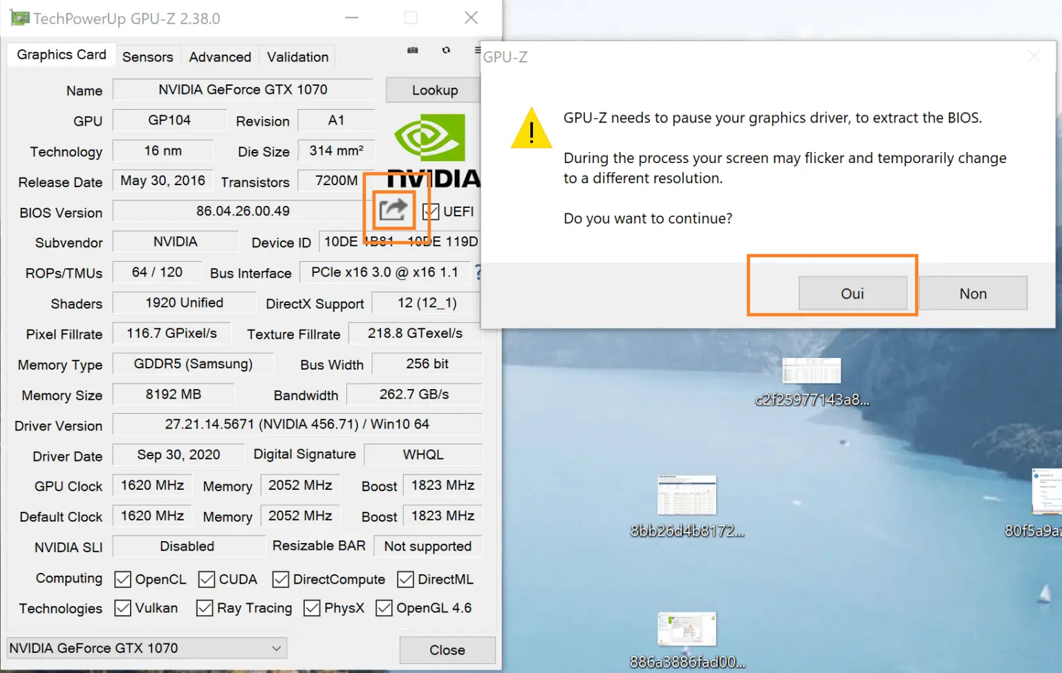Viewport: 1062px width, 673px height.
Task: Toggle the Ray Tracing checkbox
Action: coord(204,608)
